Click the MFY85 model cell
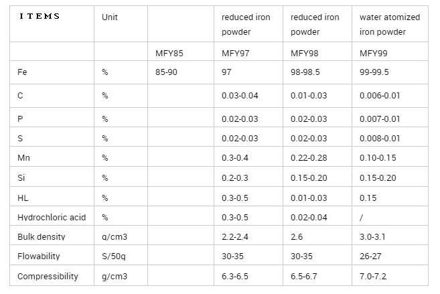Screen dimensions: 440x294 coord(166,52)
